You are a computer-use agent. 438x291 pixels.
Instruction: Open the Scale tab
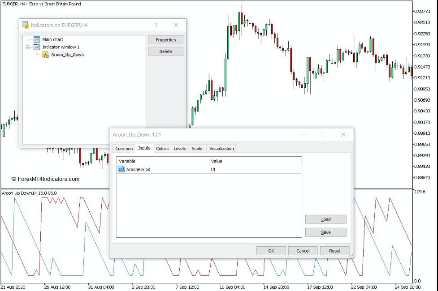[x=197, y=148]
